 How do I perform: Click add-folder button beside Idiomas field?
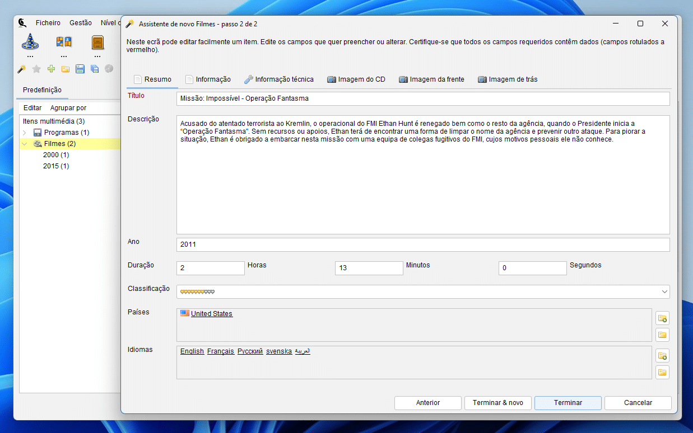[x=662, y=356]
